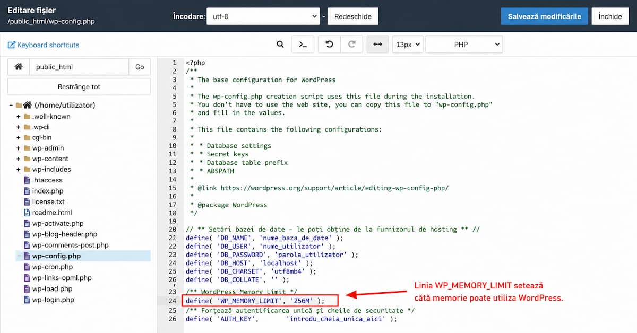
Task: Expand the wp-admin folder plus sign
Action: point(19,148)
